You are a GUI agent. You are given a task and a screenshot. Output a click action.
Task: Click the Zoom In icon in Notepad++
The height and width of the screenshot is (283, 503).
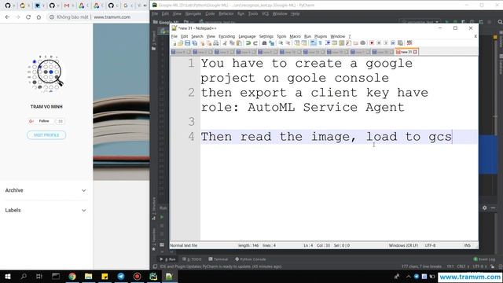[281, 43]
